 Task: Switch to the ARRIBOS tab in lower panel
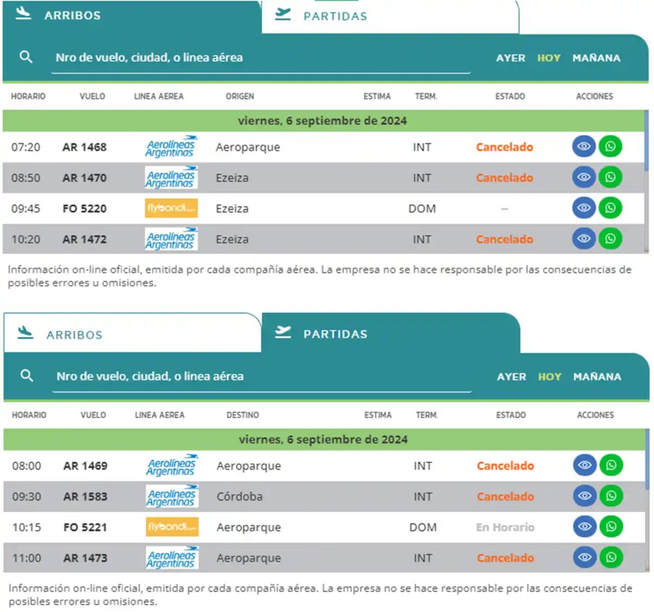pos(74,335)
